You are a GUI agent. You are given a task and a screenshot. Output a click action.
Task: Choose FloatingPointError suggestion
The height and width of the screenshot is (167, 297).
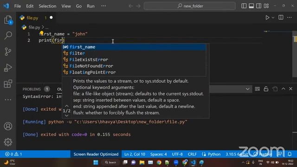point(134,72)
